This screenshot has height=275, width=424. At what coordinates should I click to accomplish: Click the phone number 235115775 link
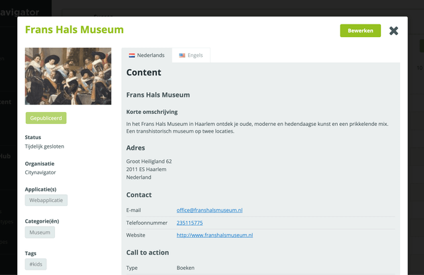tap(189, 223)
